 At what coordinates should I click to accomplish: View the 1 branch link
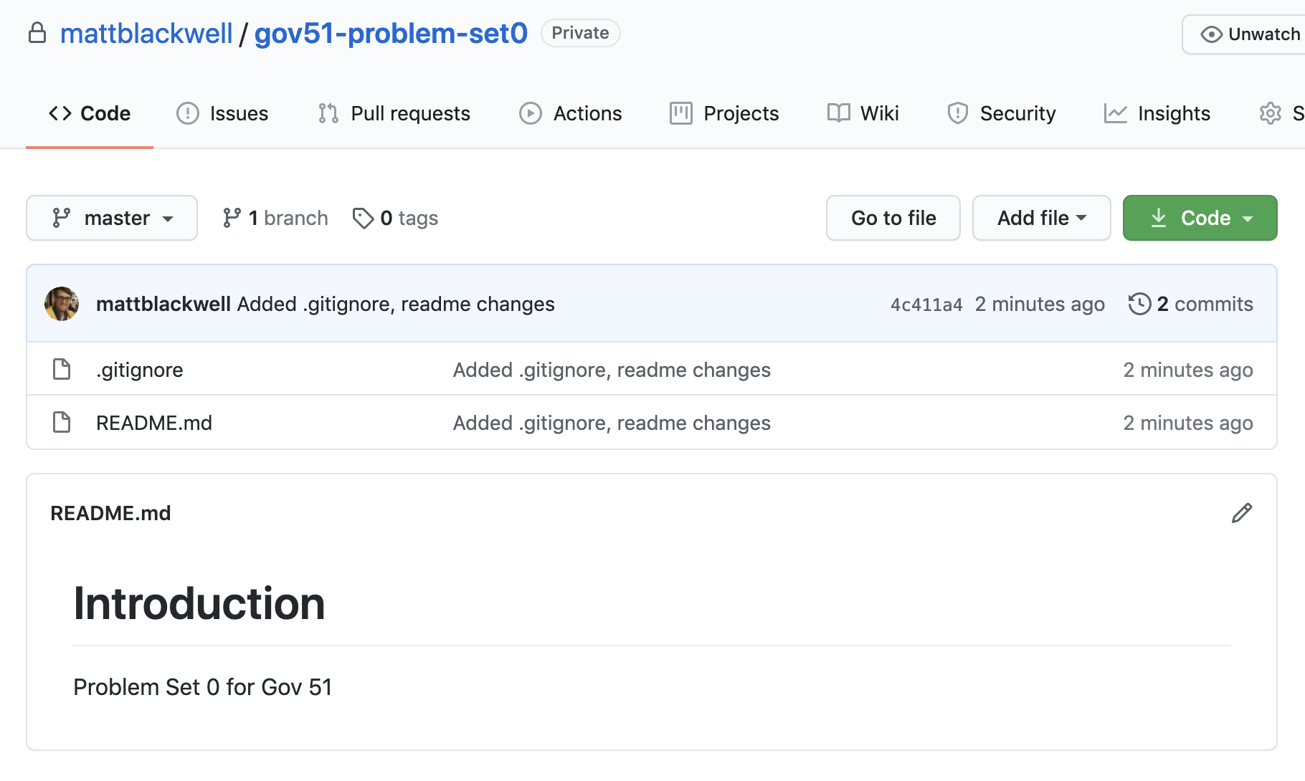click(275, 218)
